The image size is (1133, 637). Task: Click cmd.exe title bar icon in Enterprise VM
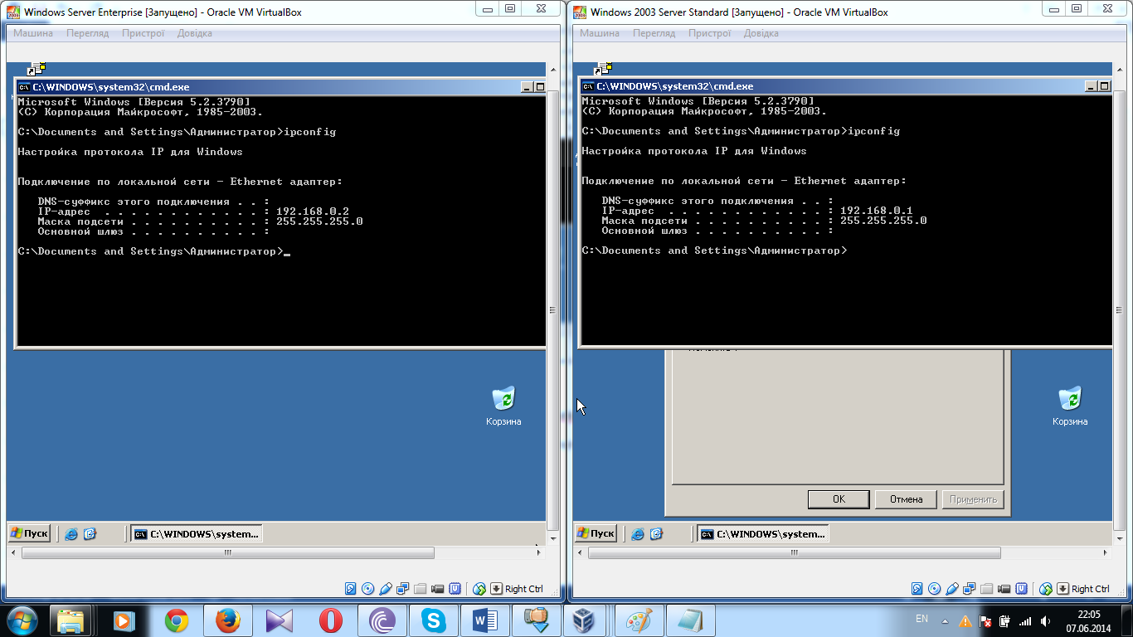point(24,86)
